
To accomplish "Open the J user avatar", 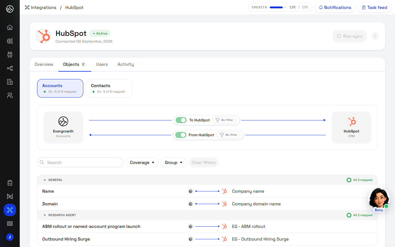I will pos(10,237).
